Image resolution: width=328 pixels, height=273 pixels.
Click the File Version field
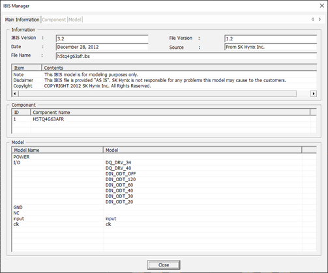tap(271, 38)
